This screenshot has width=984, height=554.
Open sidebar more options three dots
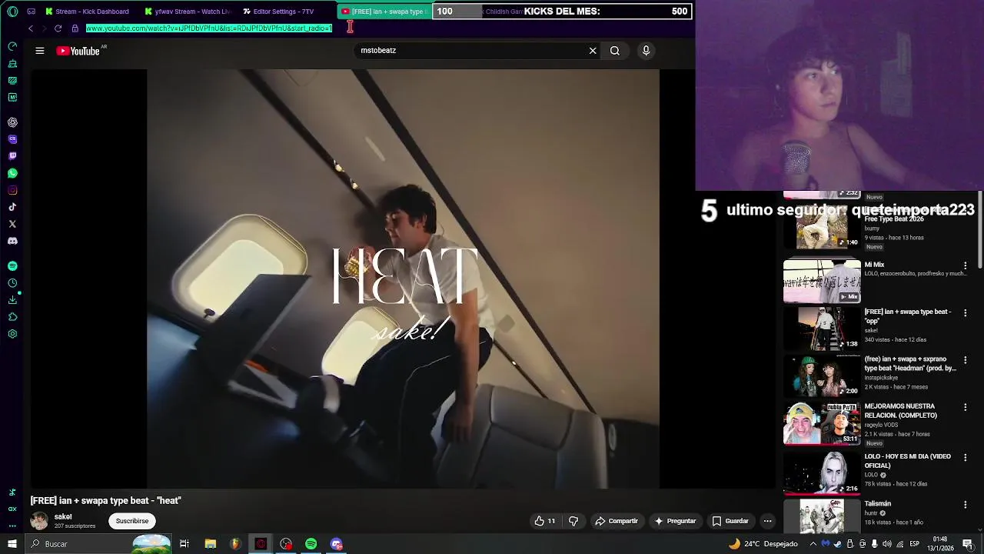[12, 526]
